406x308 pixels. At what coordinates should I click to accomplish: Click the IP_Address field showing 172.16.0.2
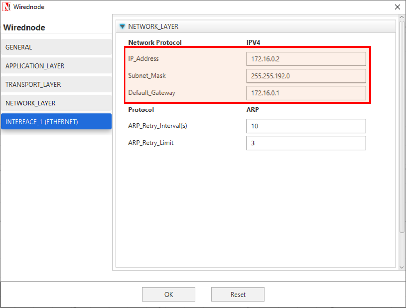(x=306, y=59)
